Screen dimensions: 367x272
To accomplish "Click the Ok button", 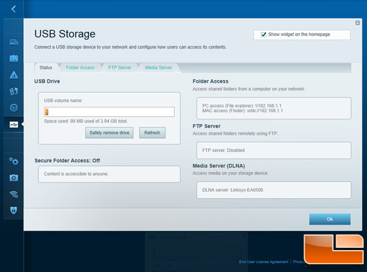I will pos(330,219).
